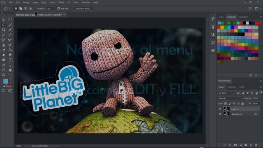The image size is (263, 148).
Task: Open the Layers panel flyout menu
Action: point(261,87)
